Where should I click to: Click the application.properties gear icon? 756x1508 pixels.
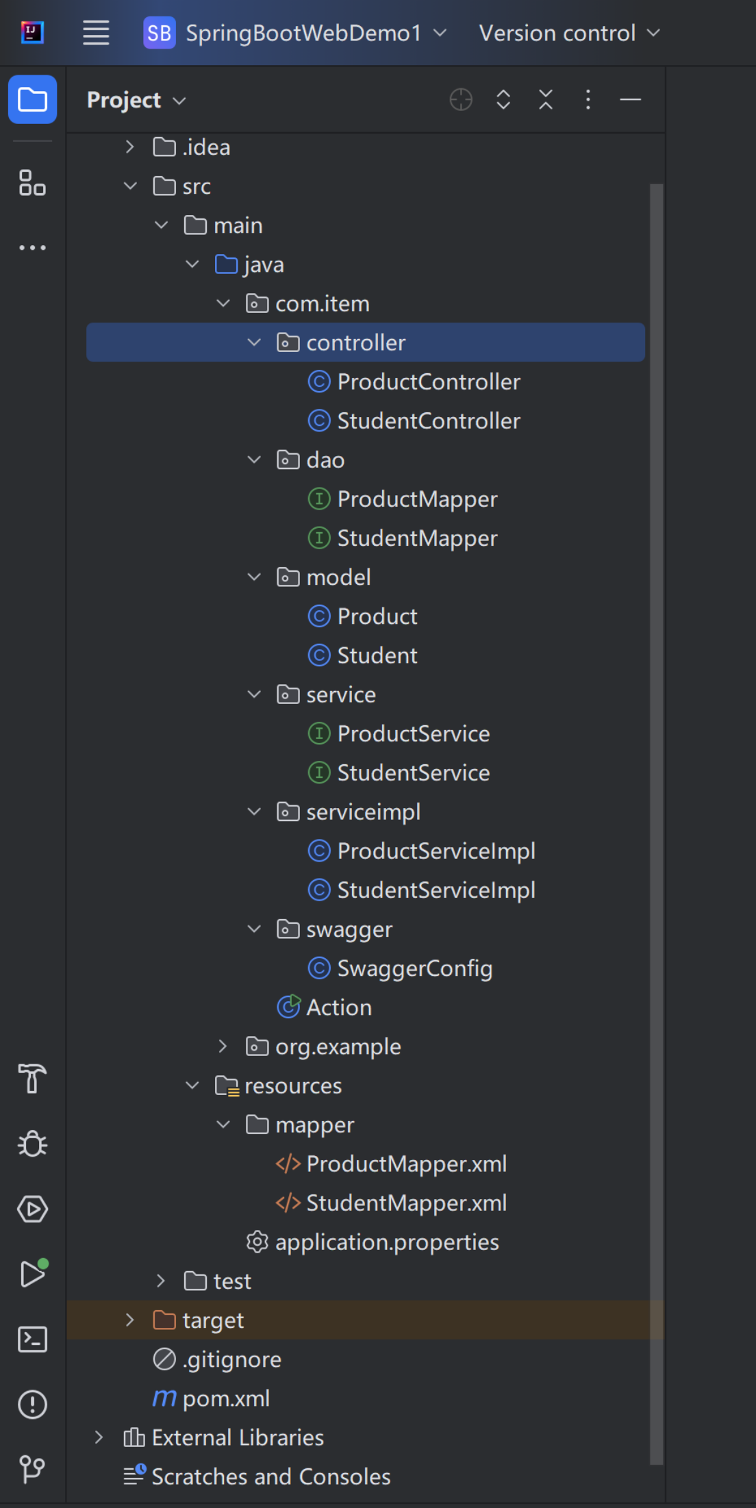tap(257, 1242)
